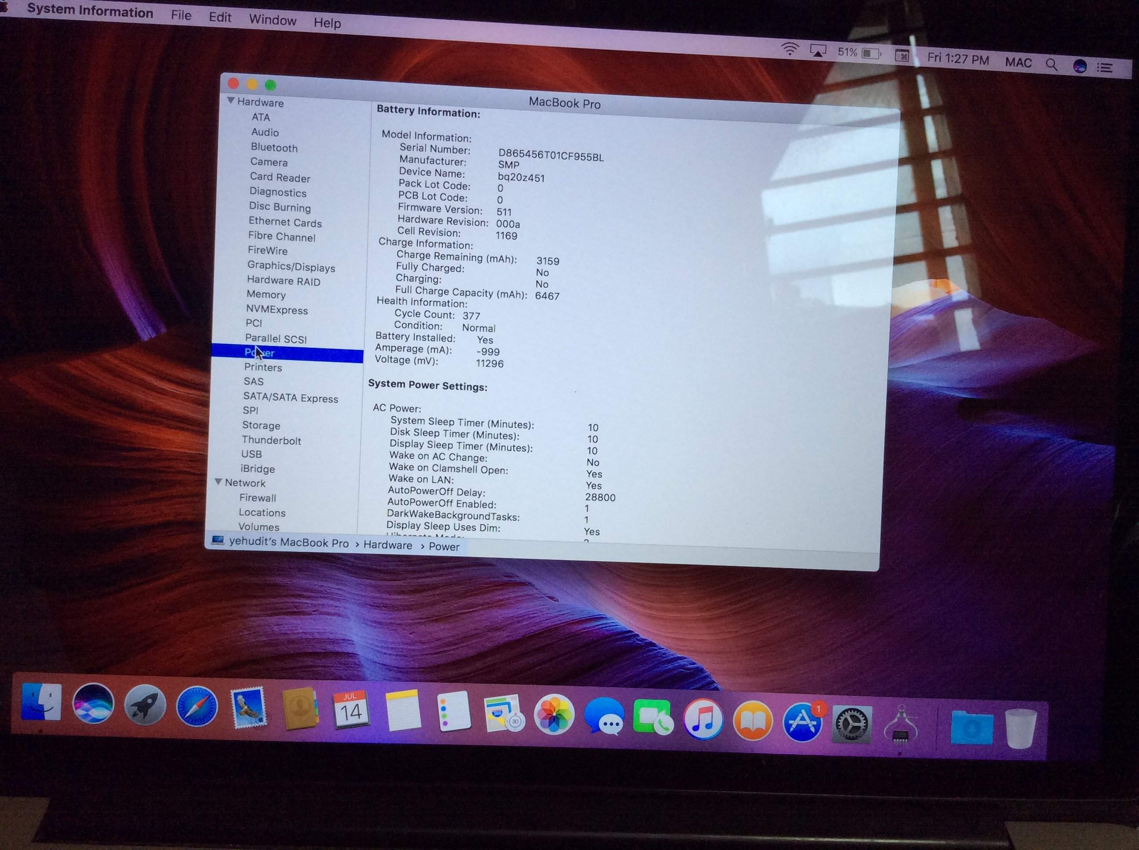This screenshot has height=850, width=1139.
Task: Select Printers in sidebar
Action: (x=263, y=367)
